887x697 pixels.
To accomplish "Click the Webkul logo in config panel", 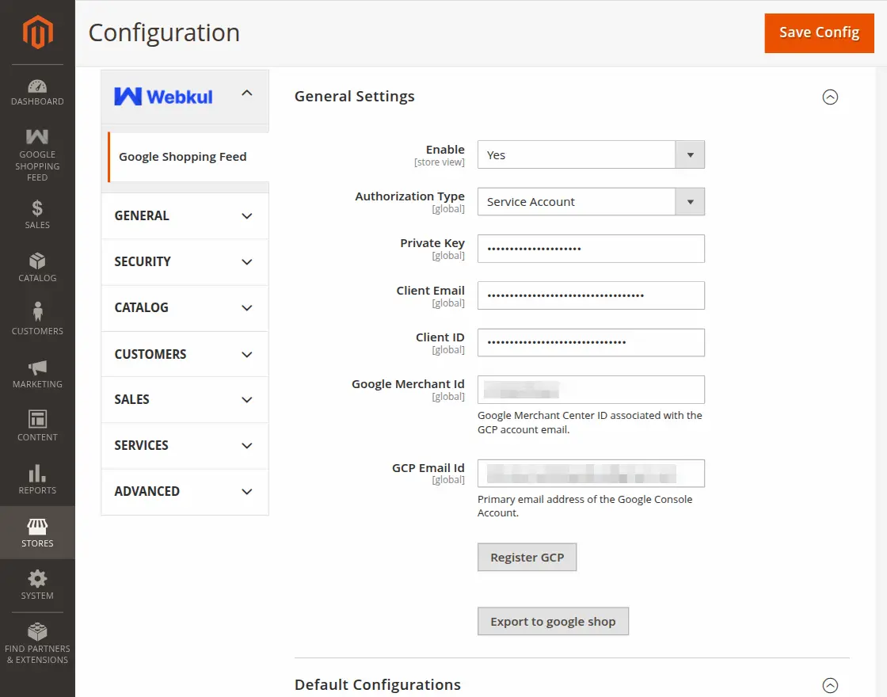I will [163, 97].
